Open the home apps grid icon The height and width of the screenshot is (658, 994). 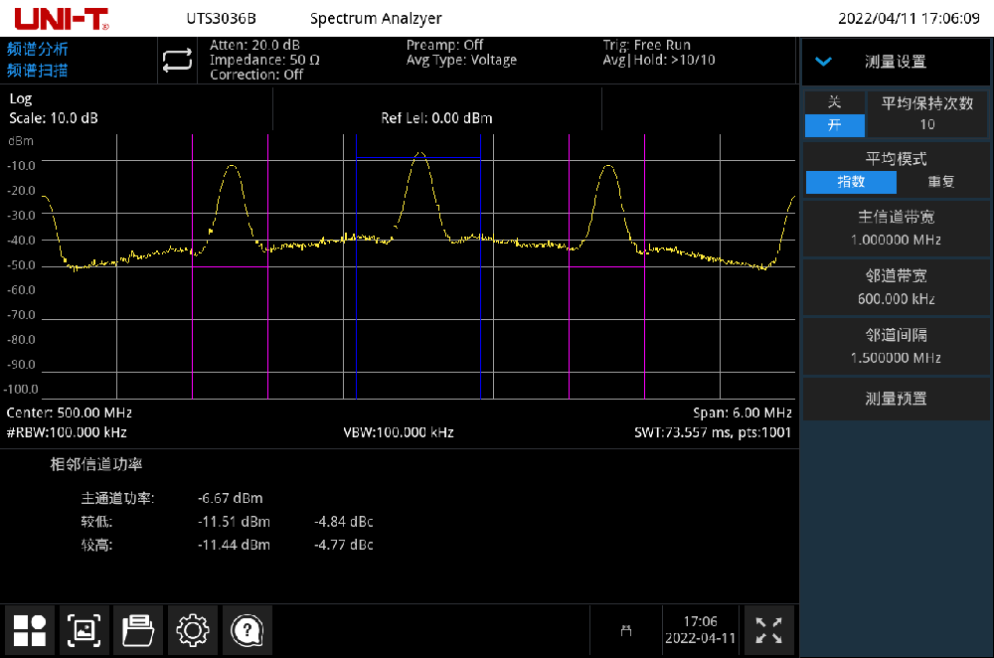pyautogui.click(x=29, y=630)
